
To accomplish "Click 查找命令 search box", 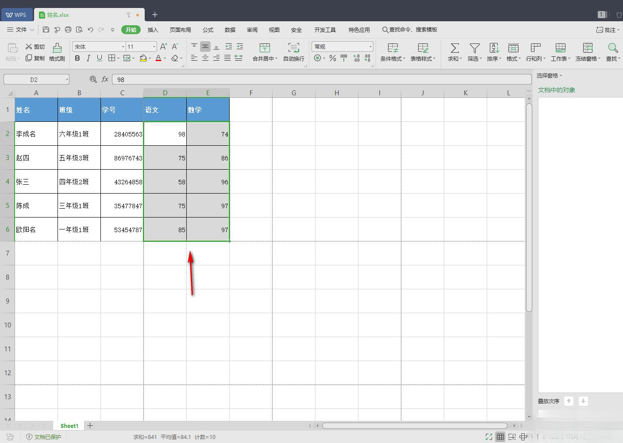I will pos(410,30).
